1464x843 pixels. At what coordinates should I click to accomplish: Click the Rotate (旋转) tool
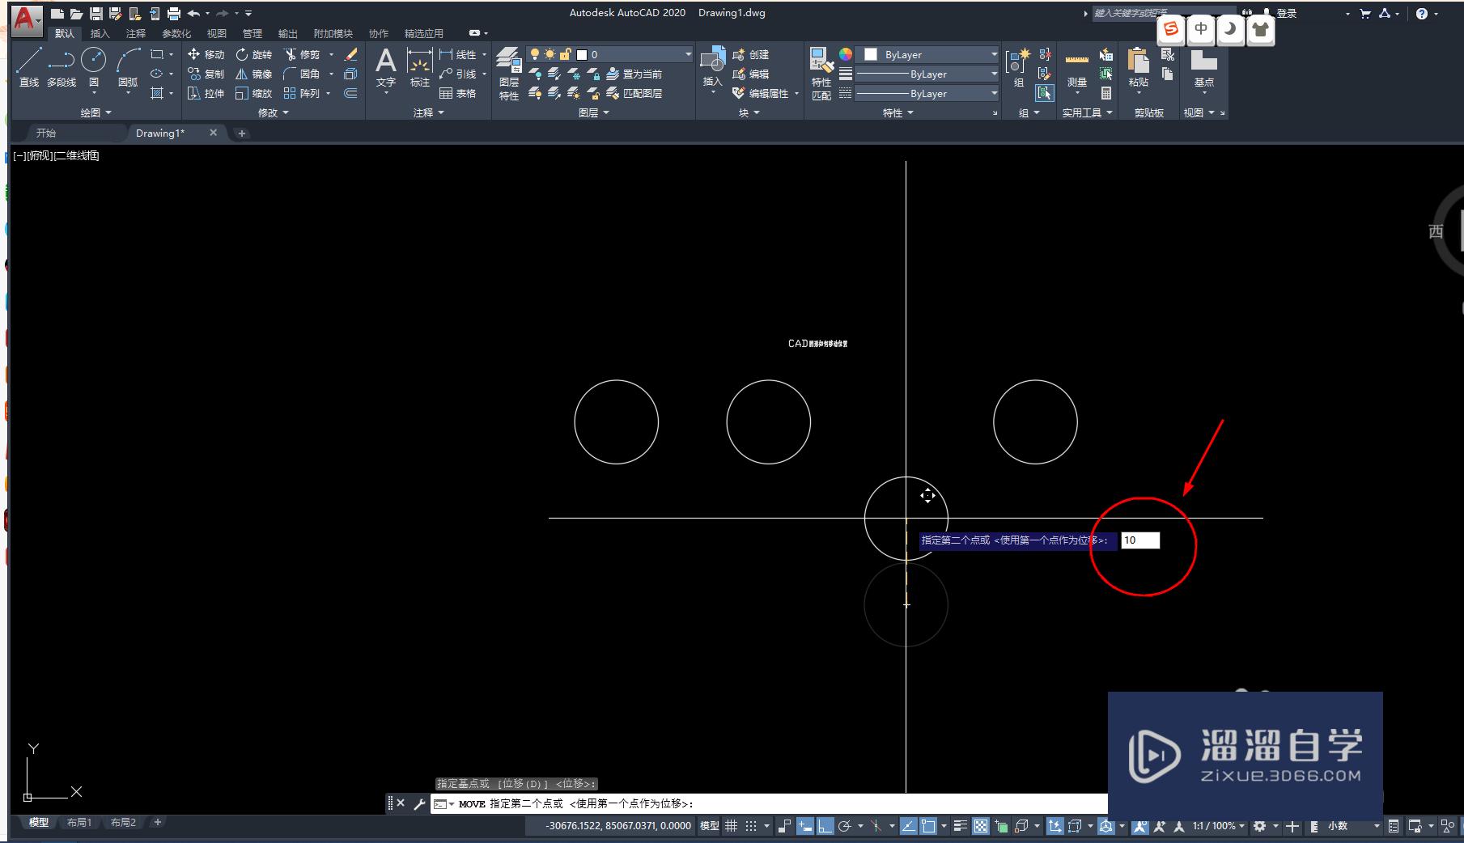tap(253, 54)
